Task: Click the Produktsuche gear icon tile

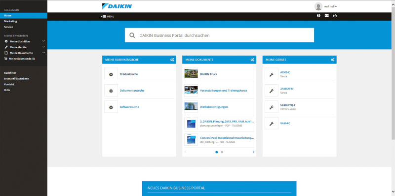Action: tap(111, 74)
